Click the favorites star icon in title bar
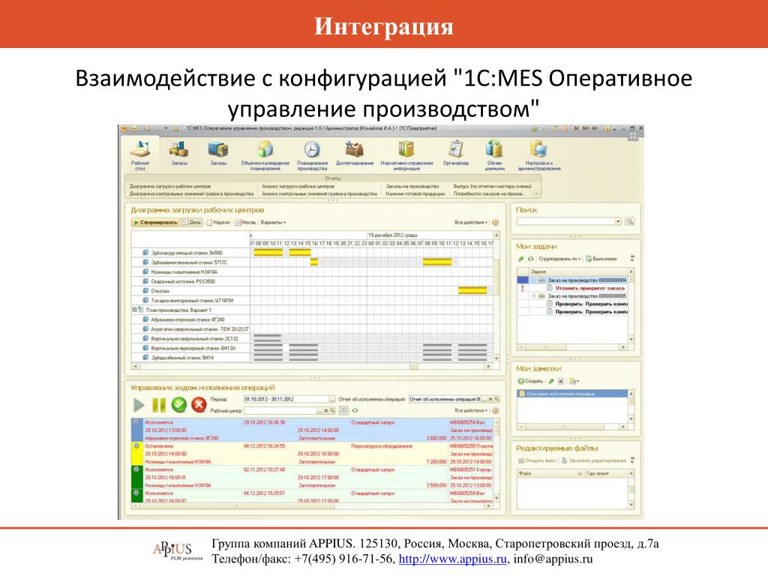The width and height of the screenshot is (768, 576). click(x=175, y=129)
